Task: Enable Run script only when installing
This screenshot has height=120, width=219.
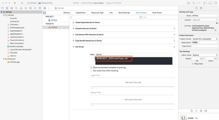Action: coord(92,71)
